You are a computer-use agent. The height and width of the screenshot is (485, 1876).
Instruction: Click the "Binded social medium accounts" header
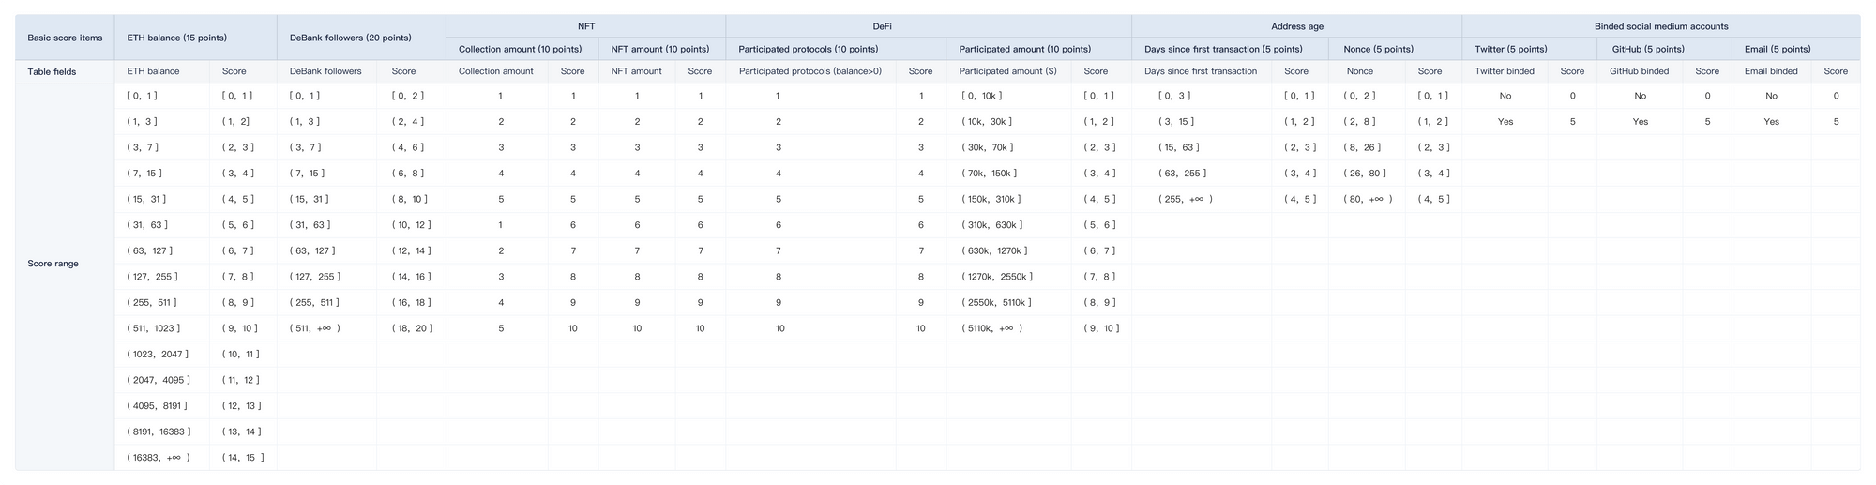(x=1660, y=26)
